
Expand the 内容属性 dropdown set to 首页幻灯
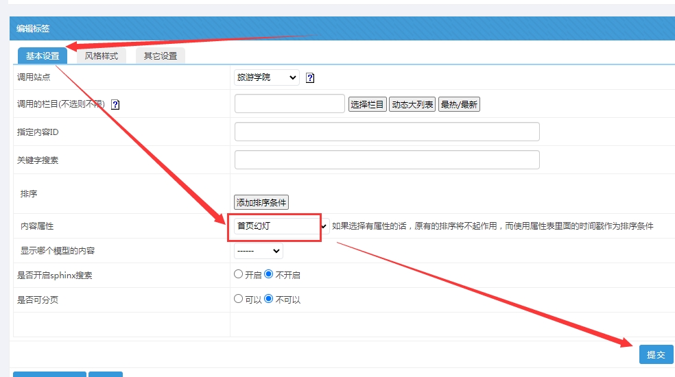(x=281, y=226)
